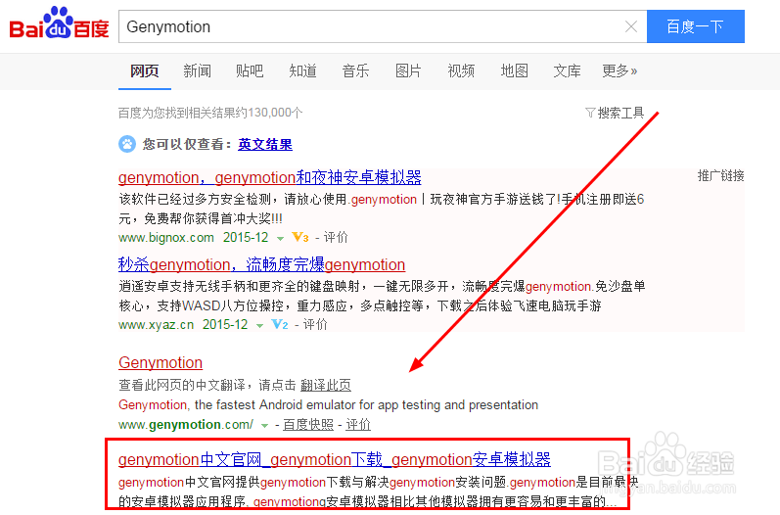Click 评价 on the xyaz.cn result

pos(315,325)
